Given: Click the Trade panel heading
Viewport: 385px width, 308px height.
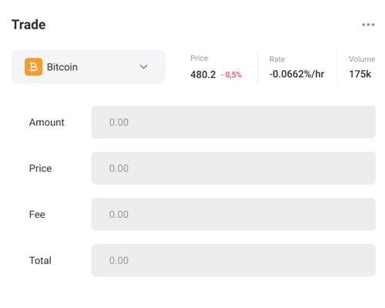Looking at the screenshot, I should click(x=28, y=25).
